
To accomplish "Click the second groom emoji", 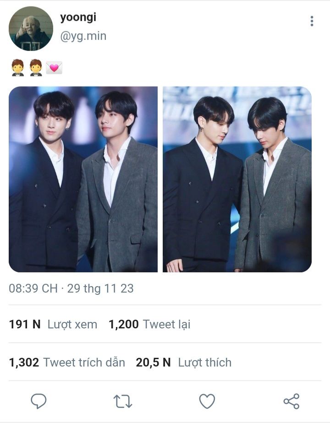I will tap(36, 68).
